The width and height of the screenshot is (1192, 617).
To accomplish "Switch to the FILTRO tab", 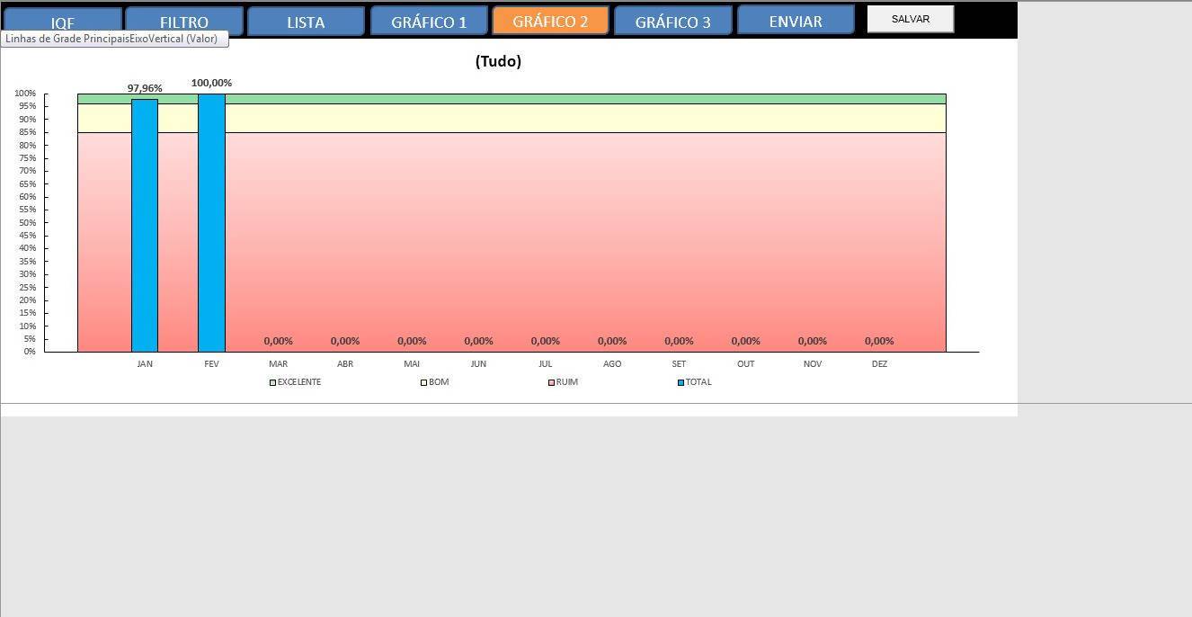I will (x=184, y=22).
